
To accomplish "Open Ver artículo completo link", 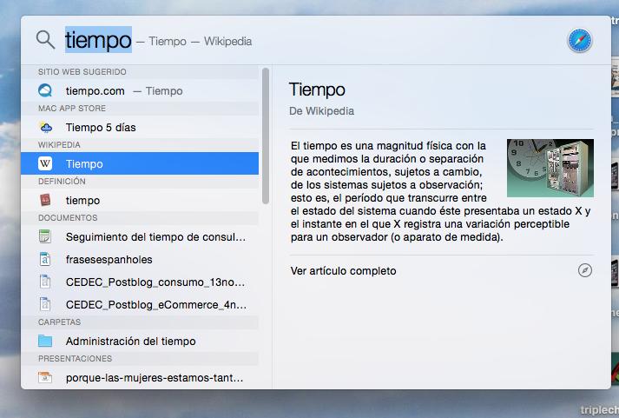I will pyautogui.click(x=343, y=271).
